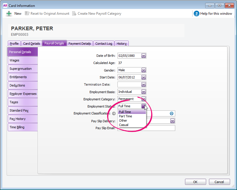Click the AR application icon in title bar
This screenshot has height=190, width=237.
tap(5, 5)
